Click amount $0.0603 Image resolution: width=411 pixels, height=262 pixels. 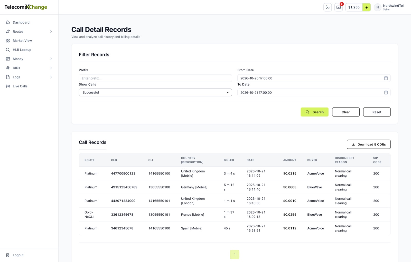click(290, 187)
